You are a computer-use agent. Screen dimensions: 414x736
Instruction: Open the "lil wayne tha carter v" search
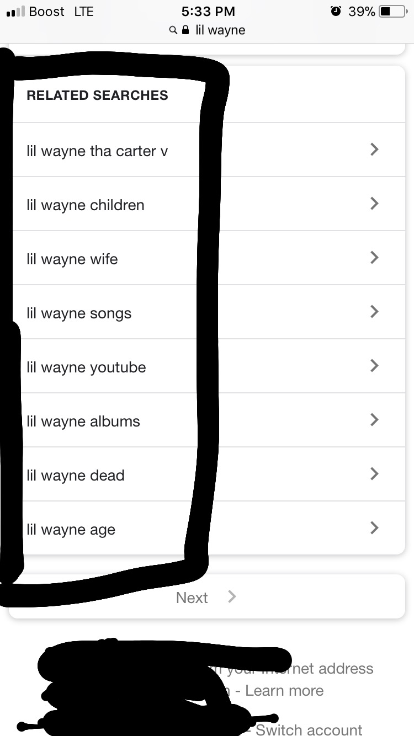(x=97, y=151)
